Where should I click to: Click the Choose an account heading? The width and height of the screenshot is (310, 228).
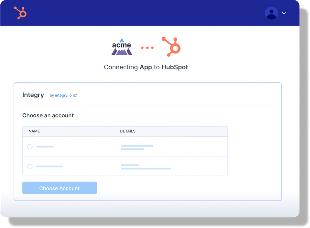(x=48, y=115)
